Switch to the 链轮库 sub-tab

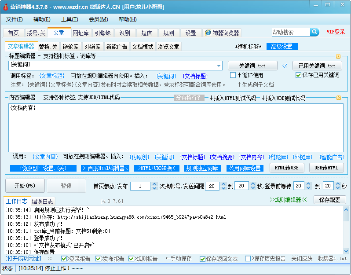tap(70, 47)
